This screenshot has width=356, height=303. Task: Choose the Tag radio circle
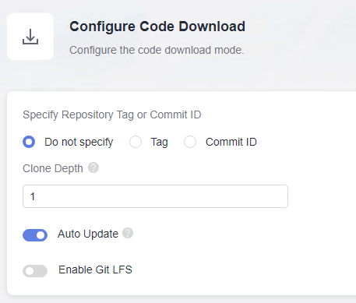(x=136, y=142)
